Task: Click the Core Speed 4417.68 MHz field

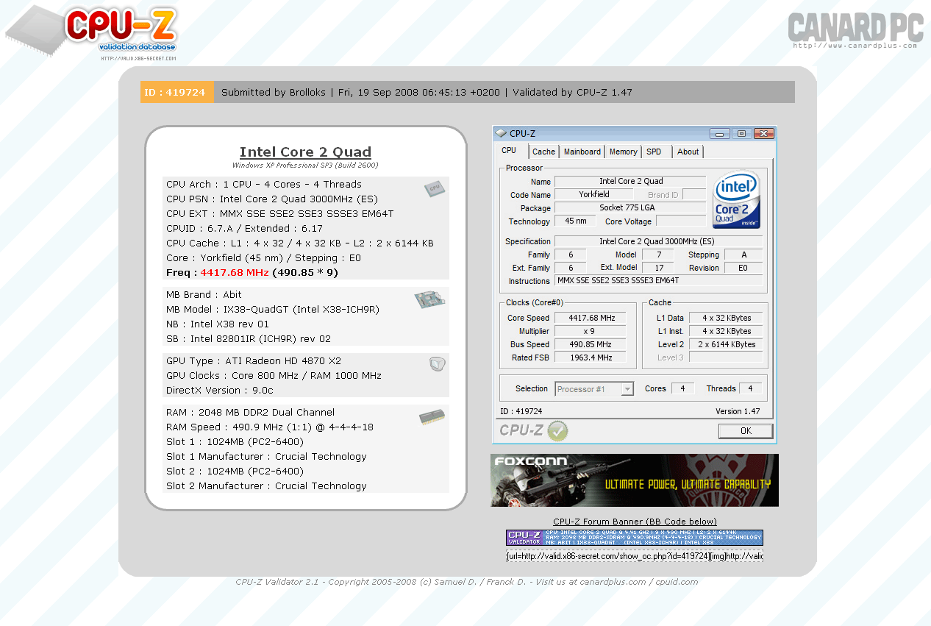Action: click(x=590, y=318)
